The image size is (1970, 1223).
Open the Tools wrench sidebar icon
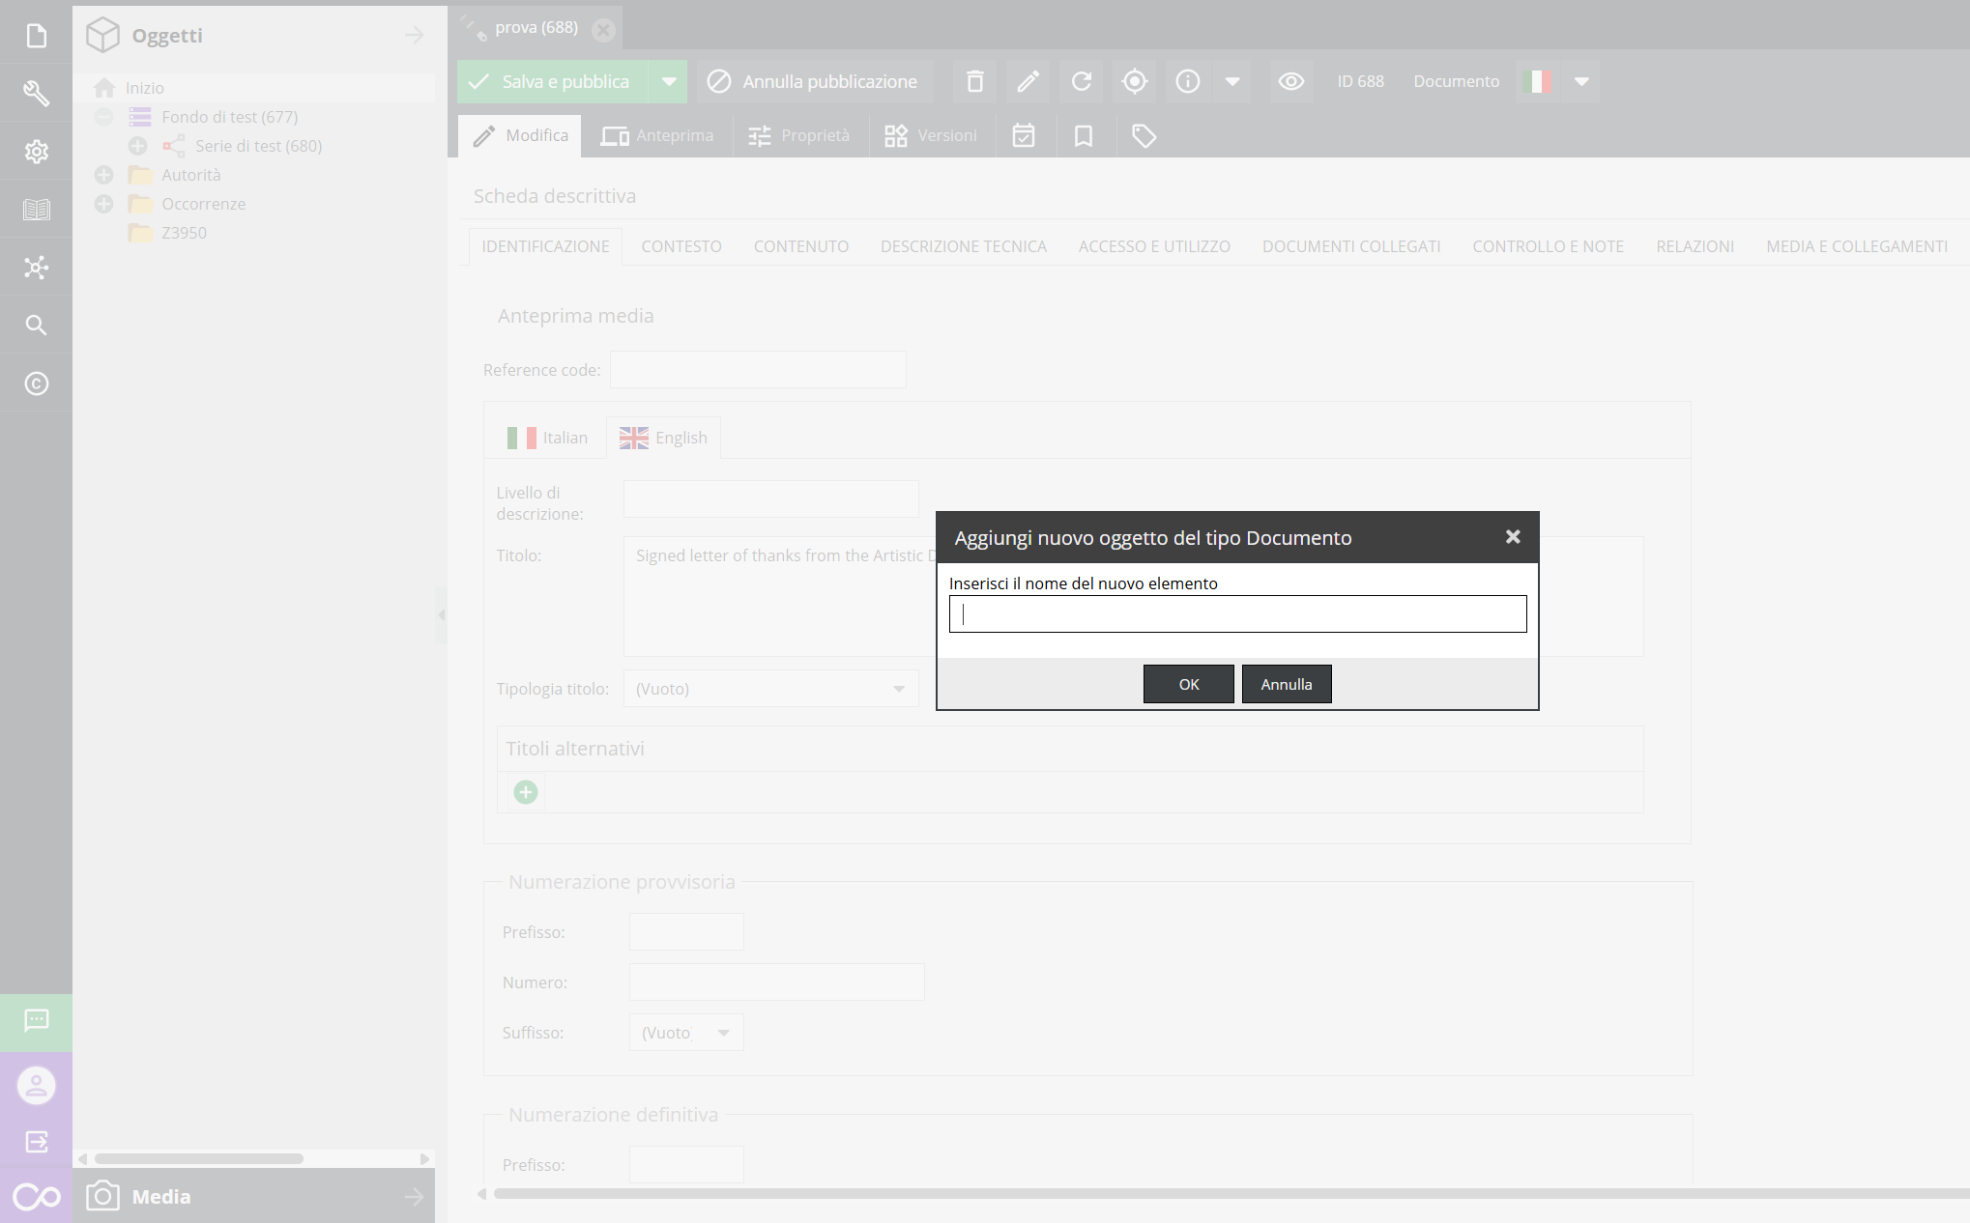[x=36, y=94]
